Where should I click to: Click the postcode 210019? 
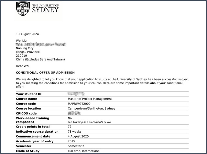[21, 56]
